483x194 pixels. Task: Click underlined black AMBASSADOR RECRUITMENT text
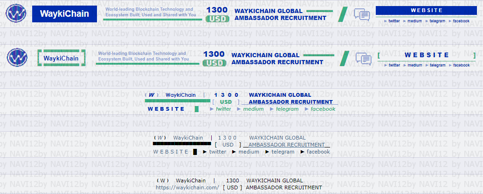coord(287,145)
